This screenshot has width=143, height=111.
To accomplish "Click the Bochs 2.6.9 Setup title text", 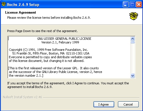I will [23, 5].
